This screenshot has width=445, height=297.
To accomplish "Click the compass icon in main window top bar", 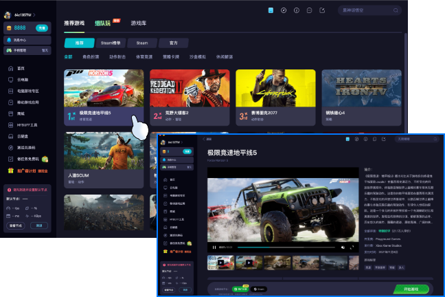I will tap(284, 10).
